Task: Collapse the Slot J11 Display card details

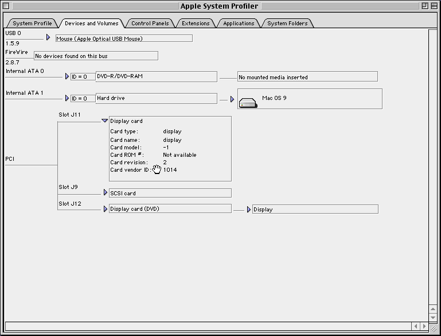Action: (x=104, y=121)
